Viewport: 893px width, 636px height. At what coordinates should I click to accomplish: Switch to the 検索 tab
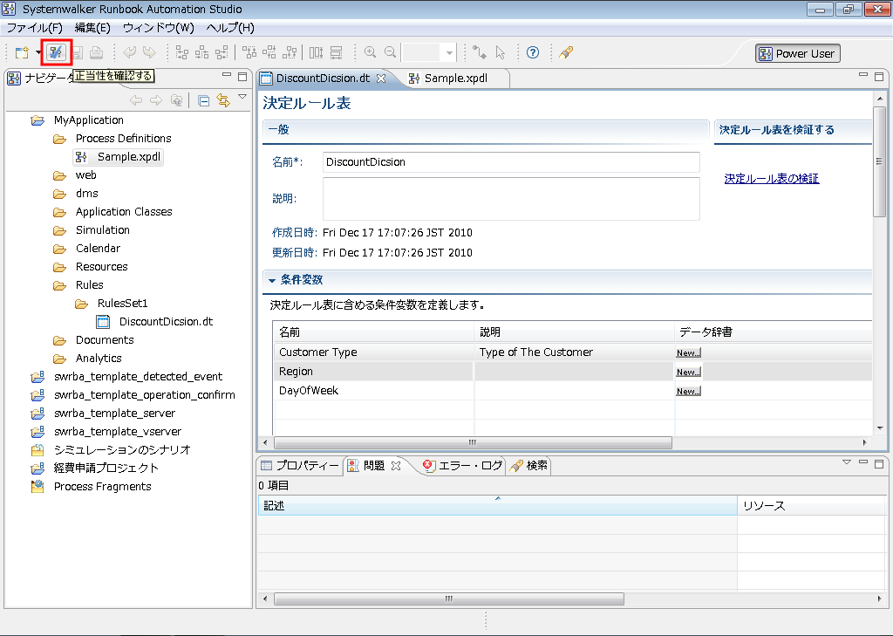coord(529,466)
